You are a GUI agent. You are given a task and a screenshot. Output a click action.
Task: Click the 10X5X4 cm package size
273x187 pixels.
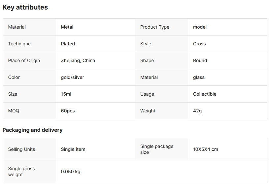pyautogui.click(x=205, y=149)
